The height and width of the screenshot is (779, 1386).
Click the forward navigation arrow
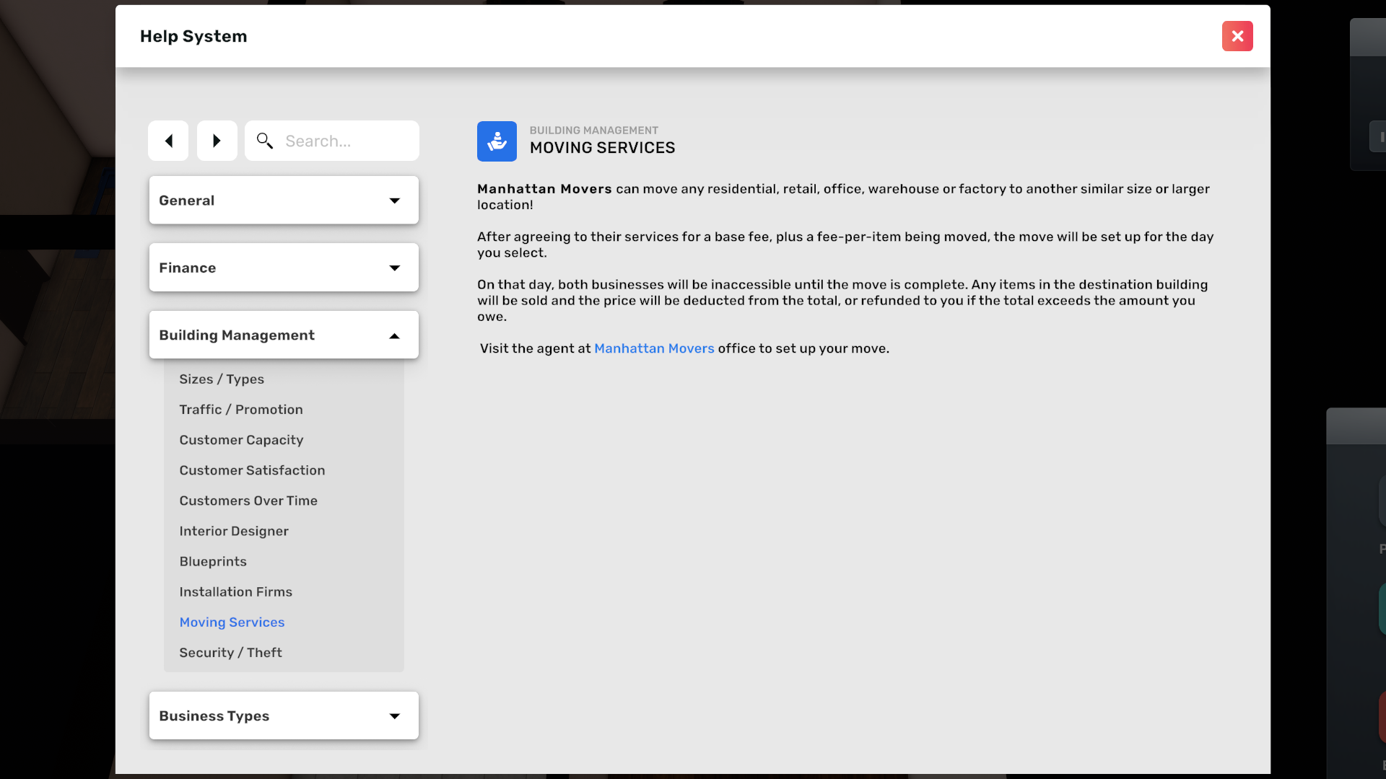[217, 141]
